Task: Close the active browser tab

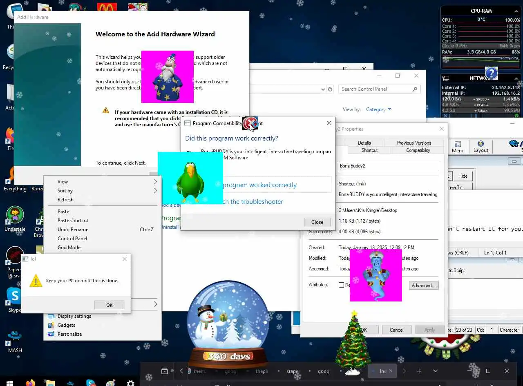Action: click(x=390, y=371)
